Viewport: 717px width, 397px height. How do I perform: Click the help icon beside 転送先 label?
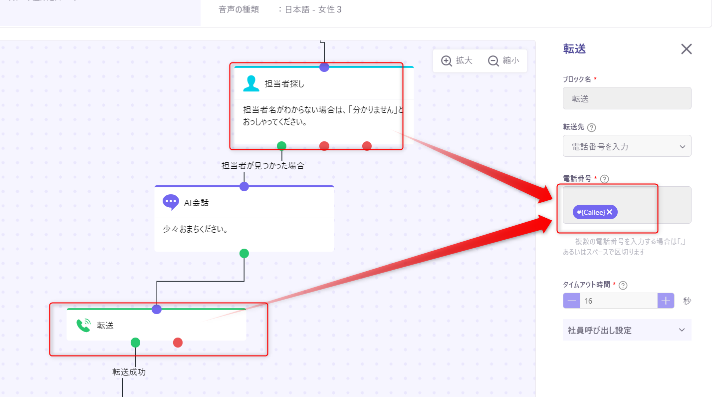click(592, 127)
